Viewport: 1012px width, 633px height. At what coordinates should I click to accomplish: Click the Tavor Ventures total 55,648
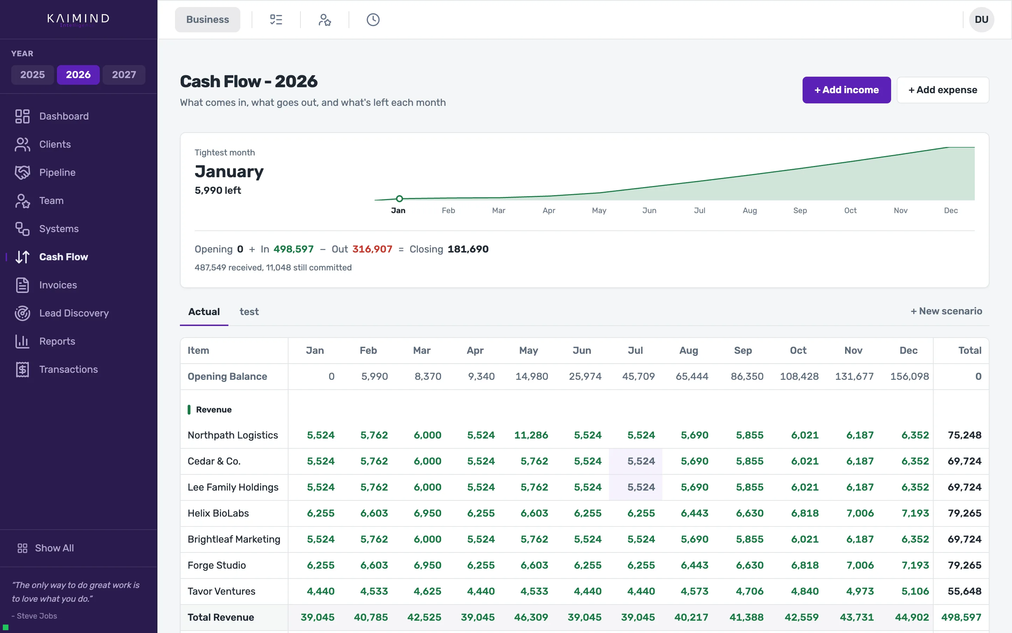[x=964, y=591]
